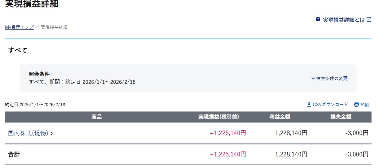This screenshot has height=168, width=382.
Task: Open the 検索条件の変更 search conditions text
Action: click(x=332, y=79)
